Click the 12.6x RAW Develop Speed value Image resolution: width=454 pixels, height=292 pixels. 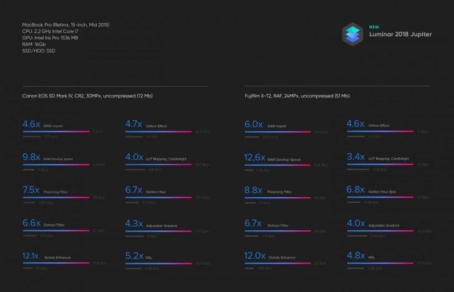click(x=254, y=158)
